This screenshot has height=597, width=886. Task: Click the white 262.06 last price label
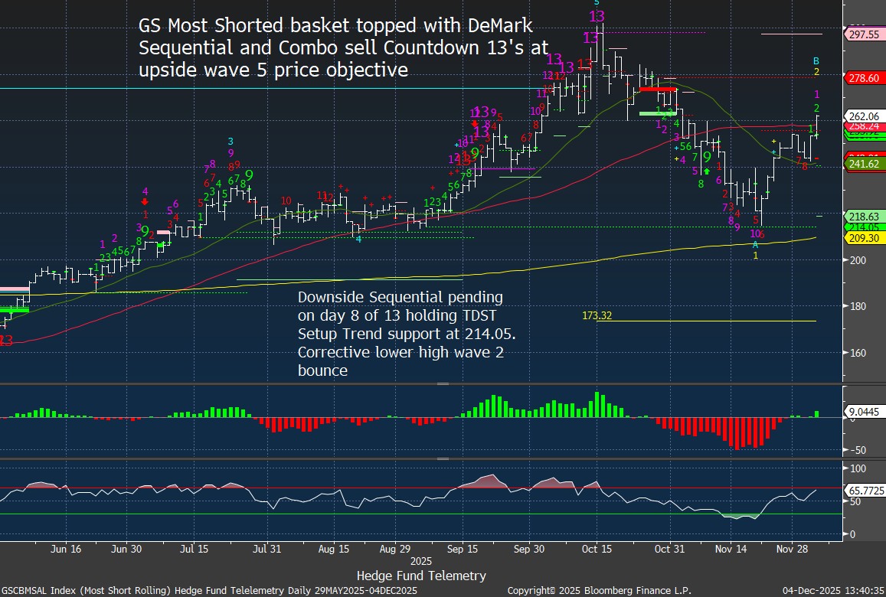(x=863, y=116)
